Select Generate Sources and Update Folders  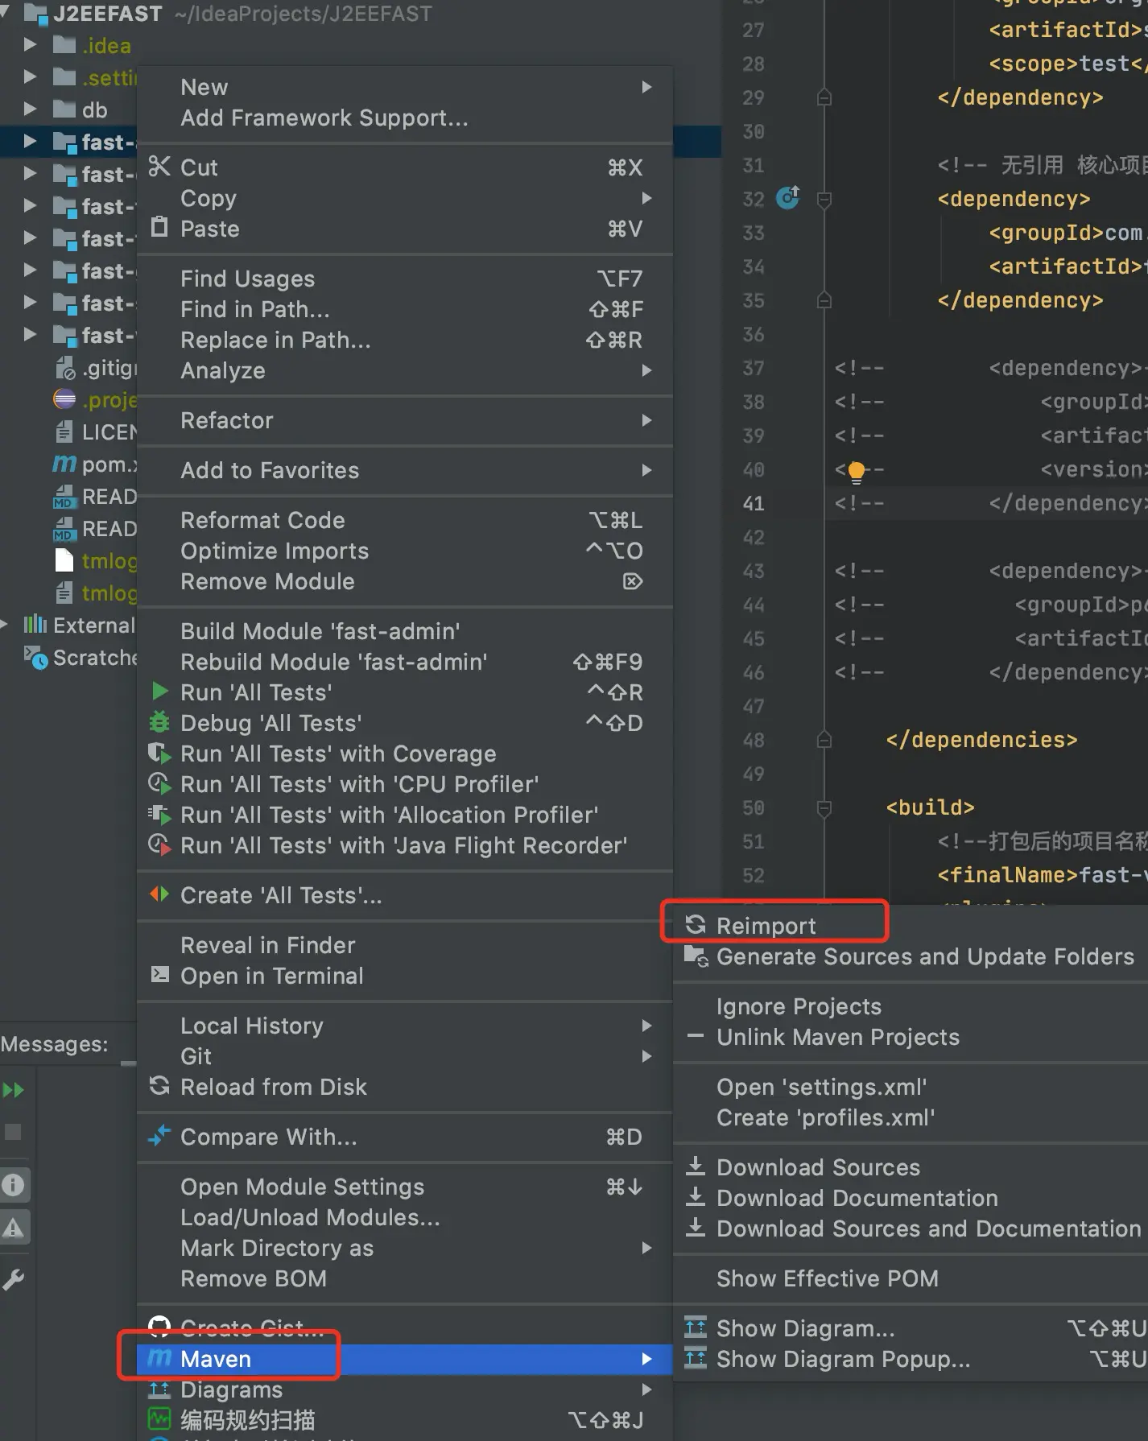924,956
